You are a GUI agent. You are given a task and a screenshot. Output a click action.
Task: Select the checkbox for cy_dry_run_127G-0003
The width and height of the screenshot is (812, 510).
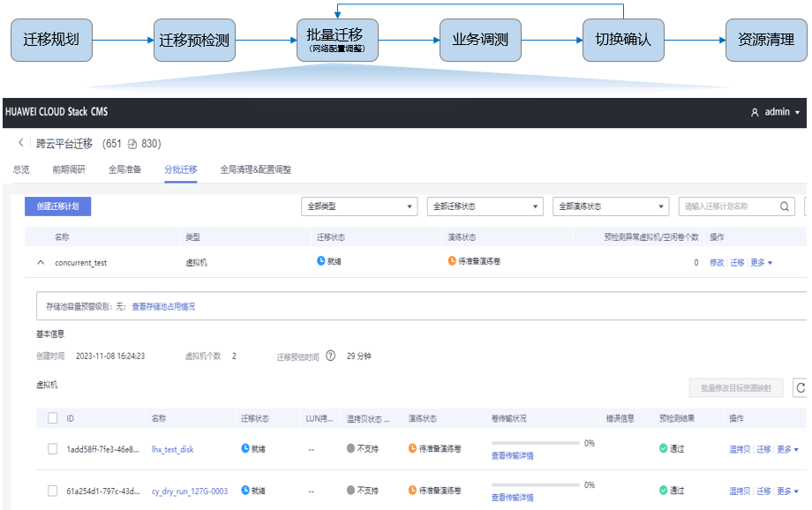[51, 490]
